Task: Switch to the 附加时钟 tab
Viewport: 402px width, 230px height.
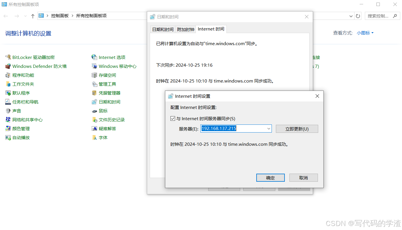Action: pos(185,29)
